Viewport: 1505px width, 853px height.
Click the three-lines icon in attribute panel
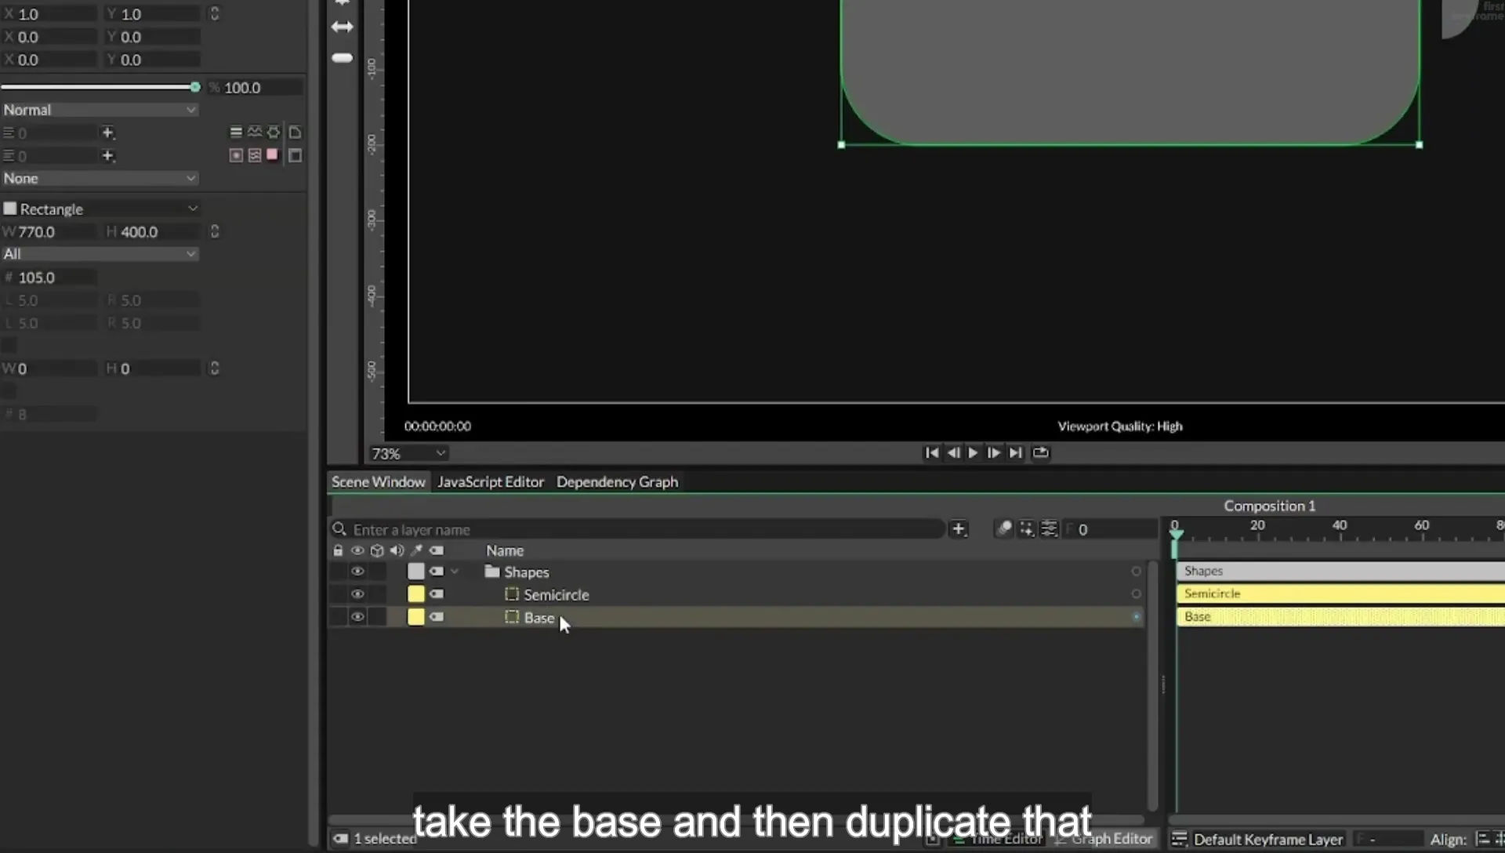click(x=236, y=132)
